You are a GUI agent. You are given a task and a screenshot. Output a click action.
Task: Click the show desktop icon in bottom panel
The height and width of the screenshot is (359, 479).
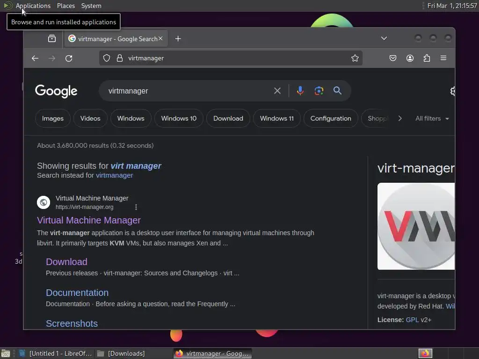click(x=6, y=353)
